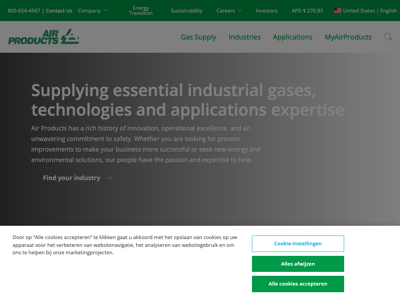Click the Contact Us link
400x300 pixels.
(x=59, y=11)
